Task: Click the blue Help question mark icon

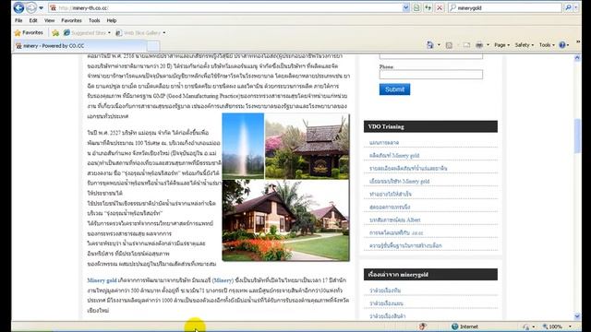Action: [x=562, y=45]
